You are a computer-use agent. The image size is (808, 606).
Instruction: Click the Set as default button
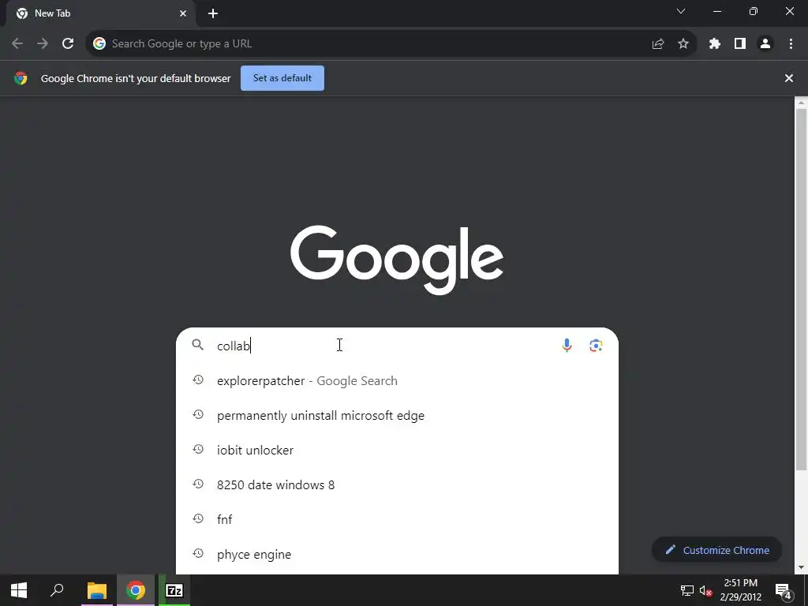282,78
